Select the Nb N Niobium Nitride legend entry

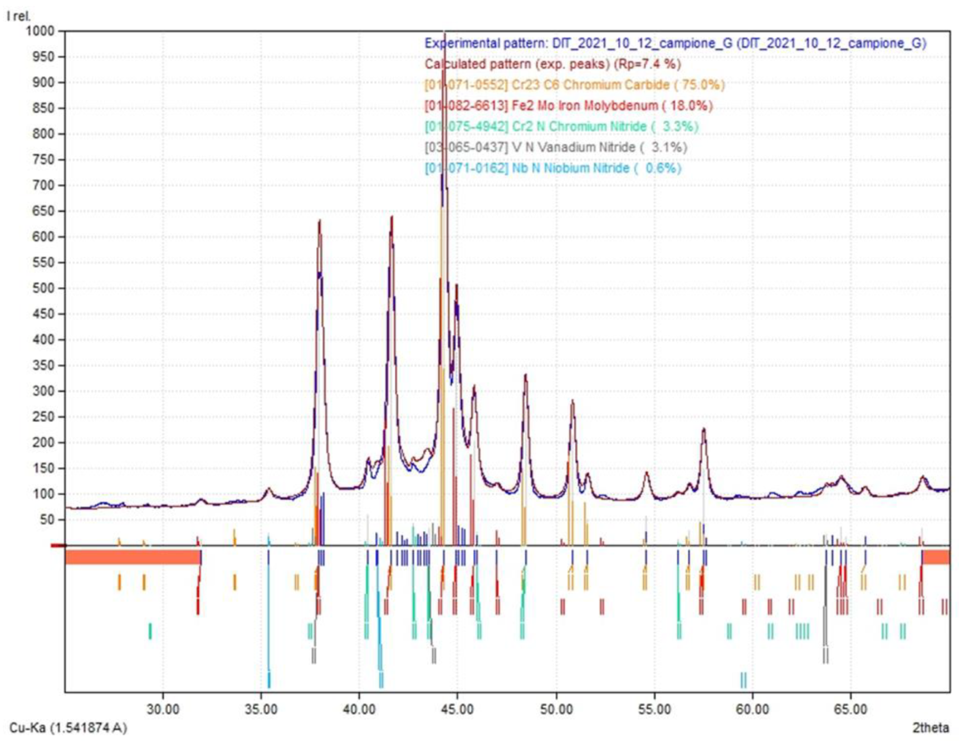[552, 168]
